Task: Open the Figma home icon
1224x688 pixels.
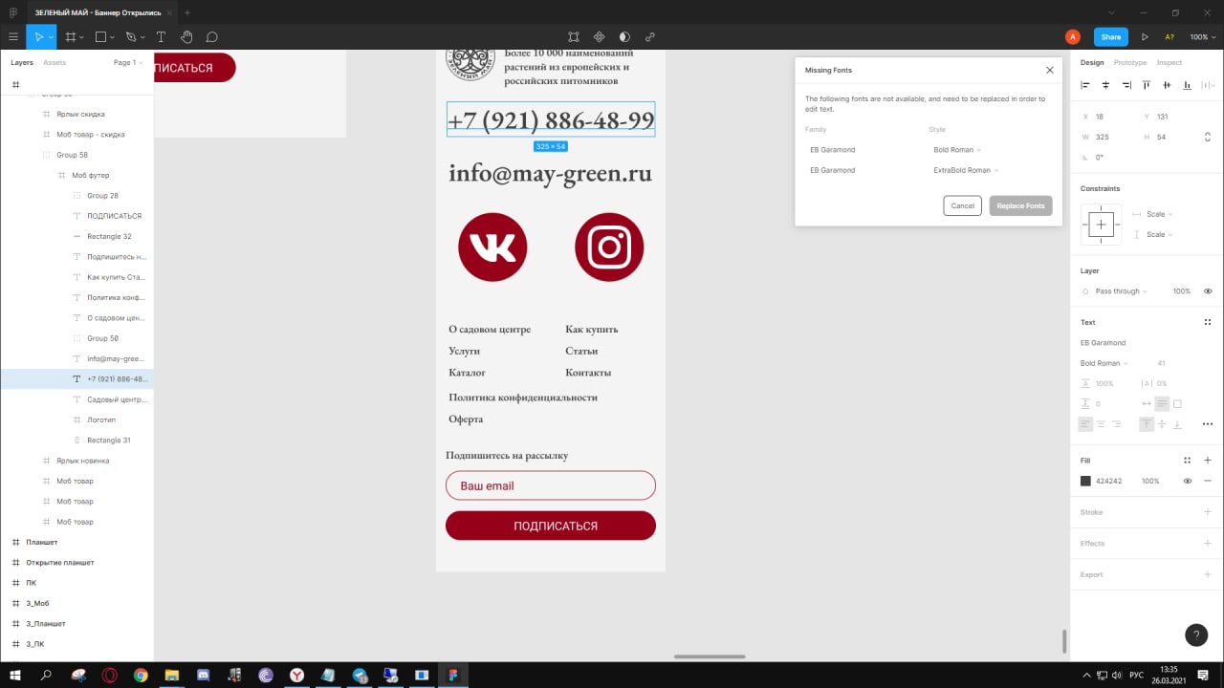Action: (x=12, y=12)
